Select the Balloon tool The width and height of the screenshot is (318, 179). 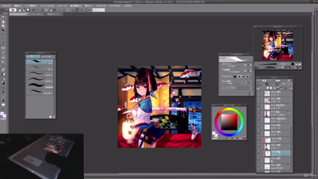[x=3, y=105]
